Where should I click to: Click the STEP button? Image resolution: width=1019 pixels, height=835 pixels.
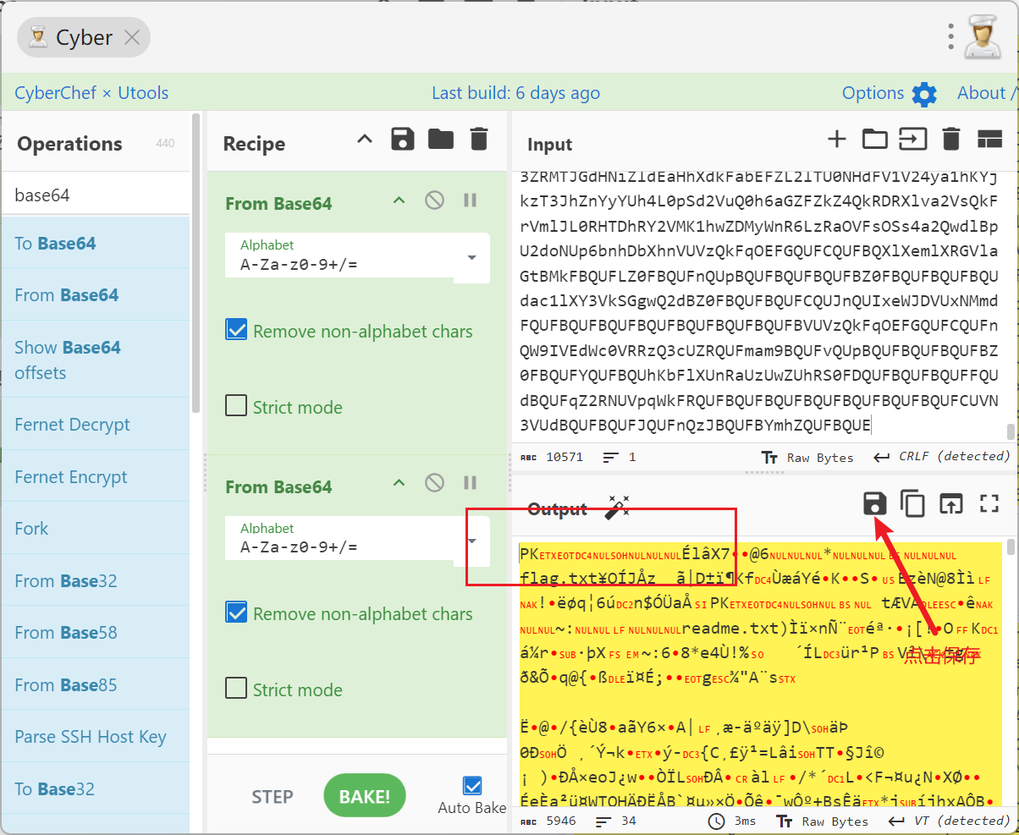point(273,797)
